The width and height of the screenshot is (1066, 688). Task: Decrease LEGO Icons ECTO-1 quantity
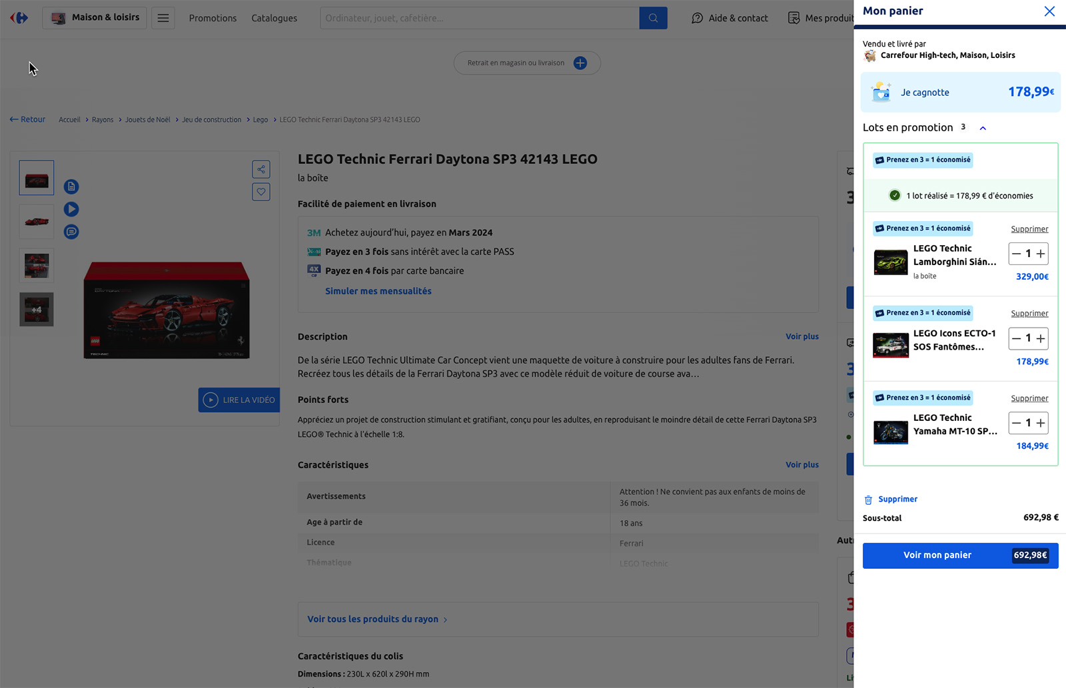pos(1016,338)
